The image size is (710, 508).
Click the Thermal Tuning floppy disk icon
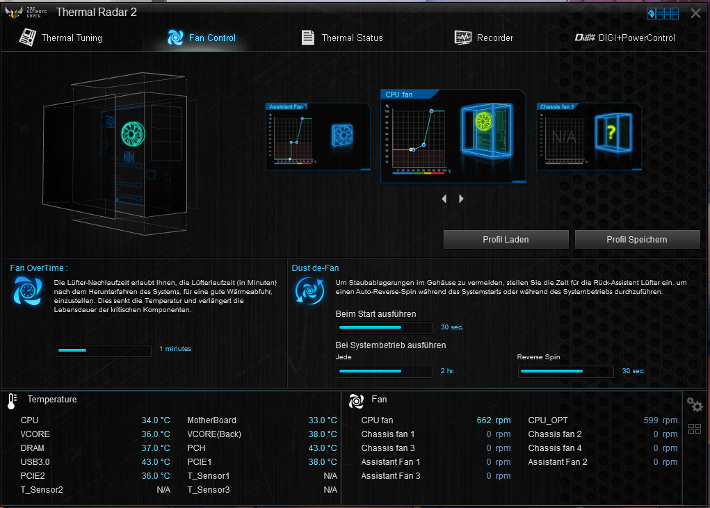coord(27,37)
